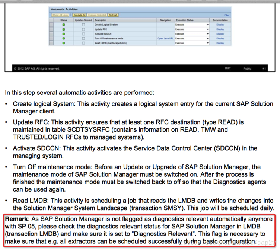Image resolution: width=280 pixels, height=250 pixels.
Task: Select the row selector for Read LMDB
Action: coord(51,43)
